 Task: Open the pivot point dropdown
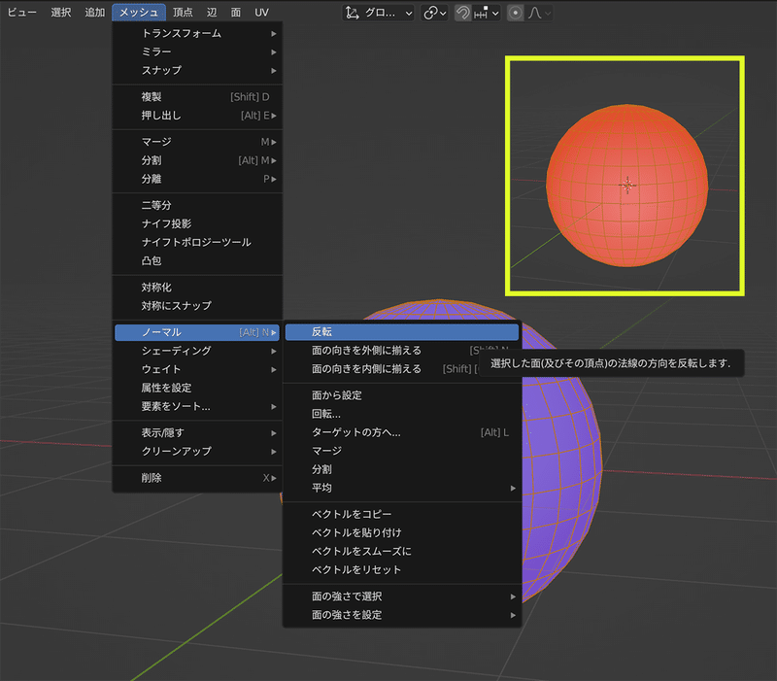(x=434, y=13)
